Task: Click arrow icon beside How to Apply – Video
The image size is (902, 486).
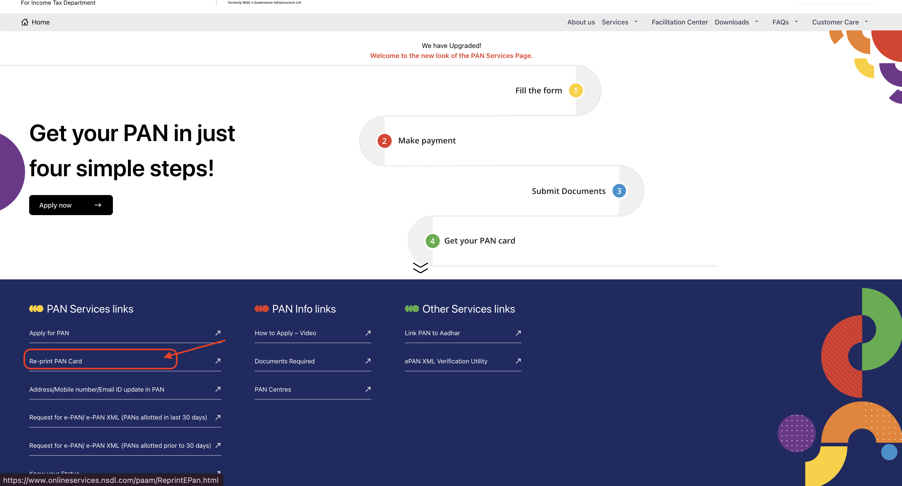Action: pyautogui.click(x=368, y=333)
